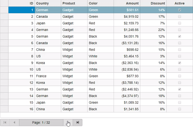The height and width of the screenshot is (127, 193).
Task: Click the 3% discount cell
Action: coord(153,56)
